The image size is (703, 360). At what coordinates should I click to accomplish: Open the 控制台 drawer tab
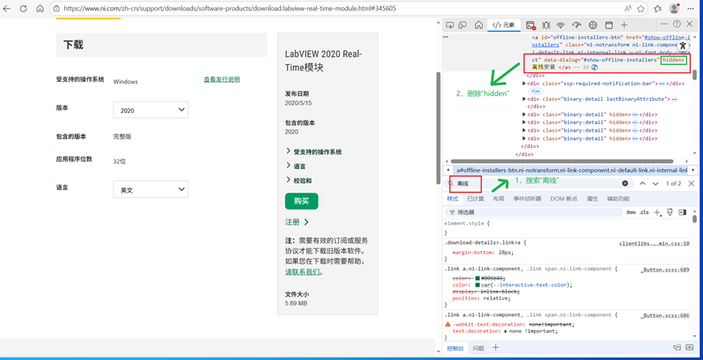(x=455, y=348)
